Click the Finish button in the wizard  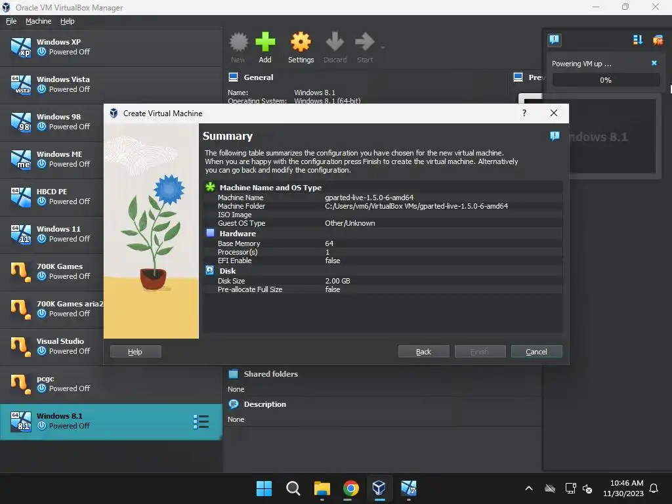480,352
